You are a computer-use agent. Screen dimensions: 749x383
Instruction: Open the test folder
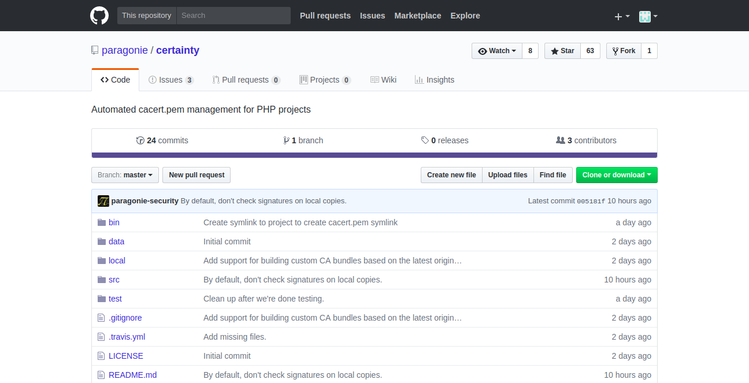pyautogui.click(x=115, y=299)
